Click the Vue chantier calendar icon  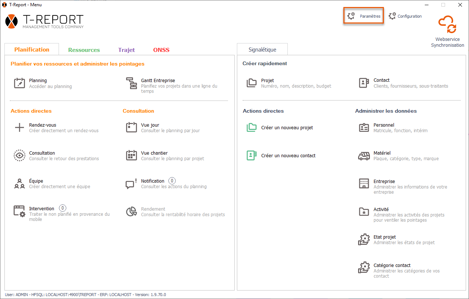pyautogui.click(x=131, y=155)
